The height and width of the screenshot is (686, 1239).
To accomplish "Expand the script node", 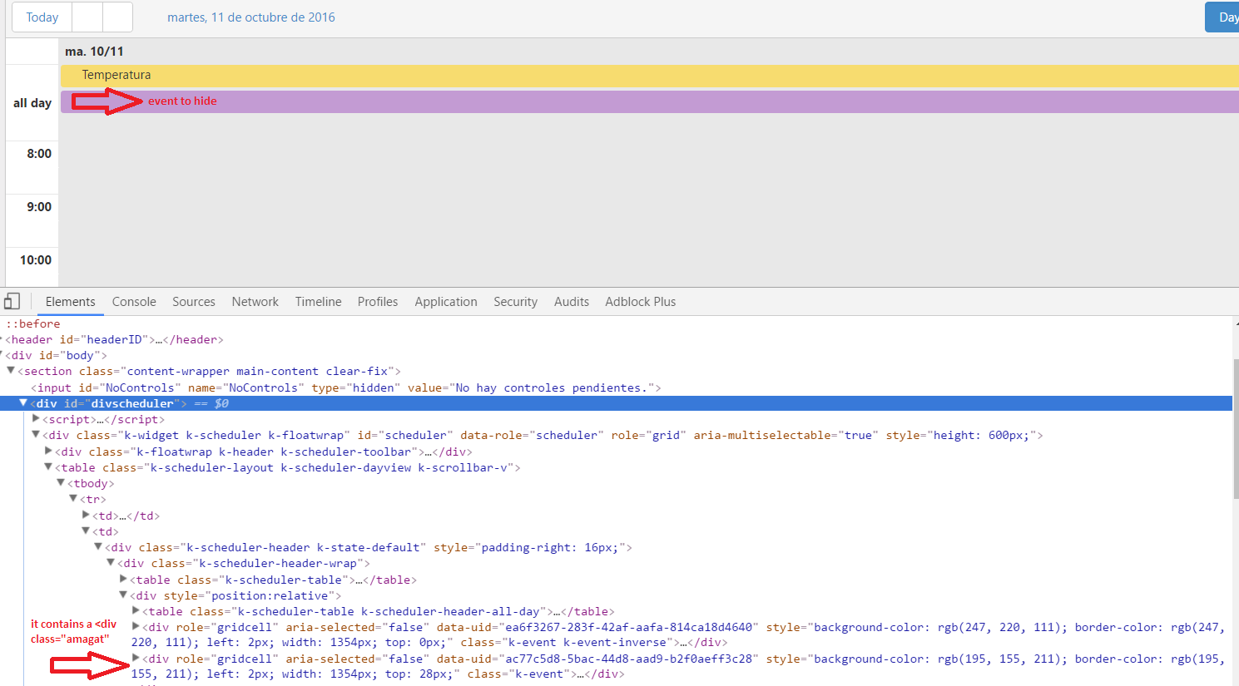I will click(x=36, y=419).
